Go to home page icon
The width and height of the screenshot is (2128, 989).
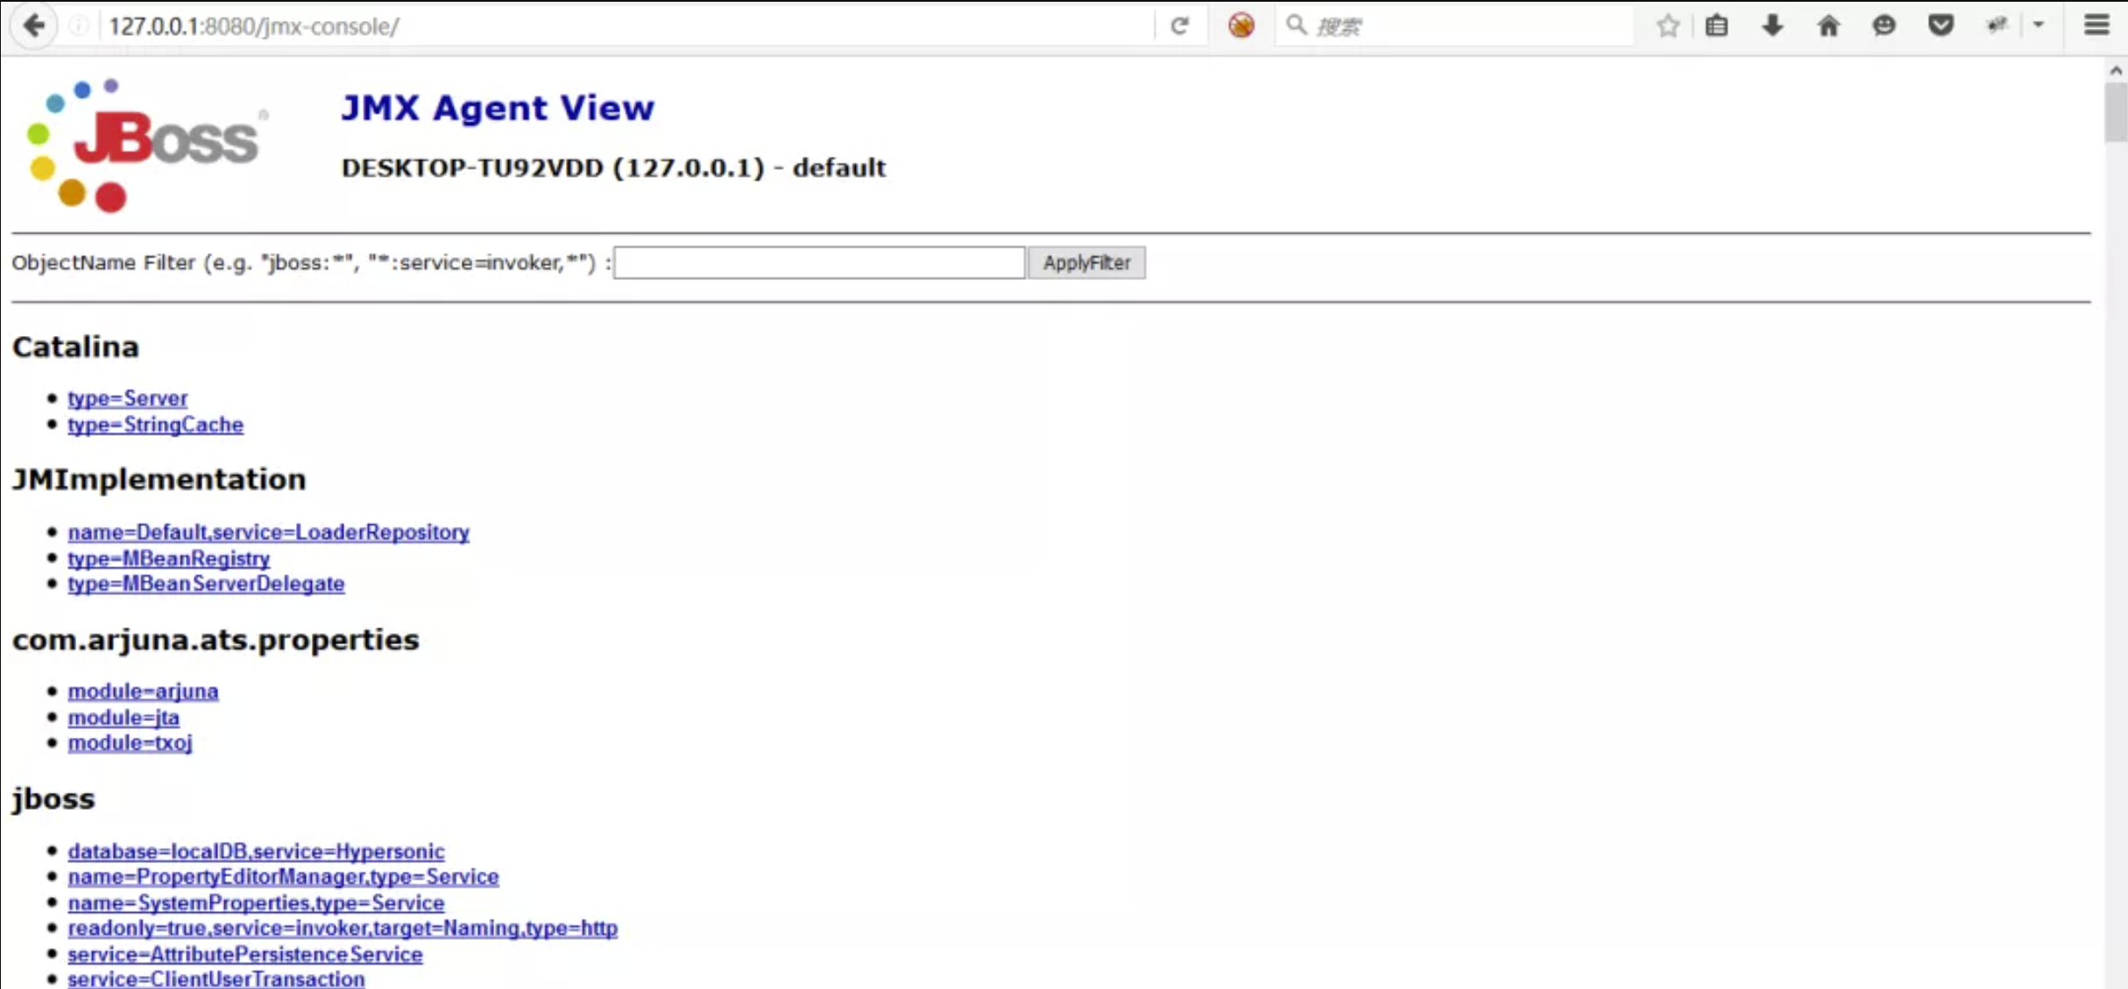pos(1828,25)
